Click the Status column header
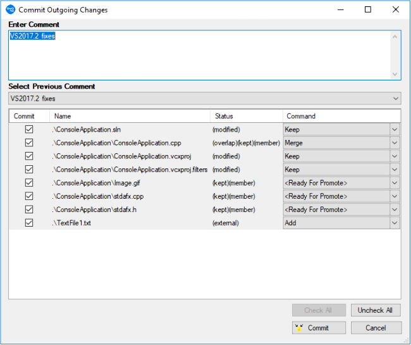Image resolution: width=411 pixels, height=345 pixels. coord(247,116)
